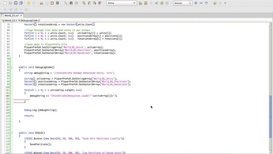Click the "for(int i = 0; i < unitsArray.Length" line

pos(53,90)
